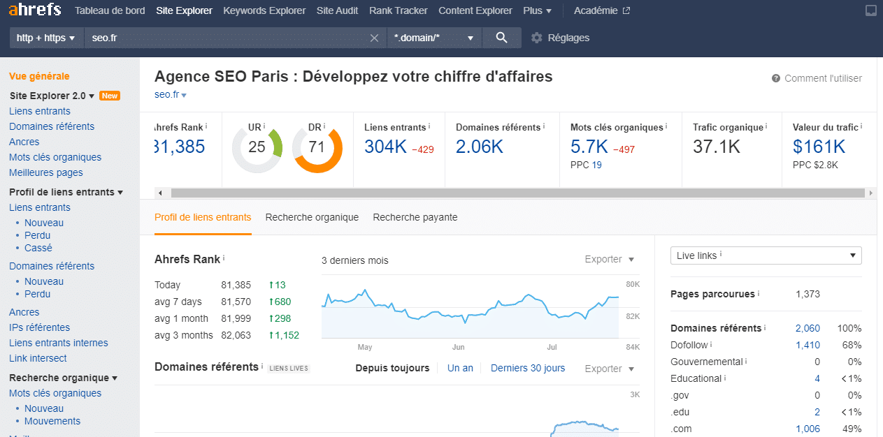Click Exporter beside the Ahrefs Rank chart
883x437 pixels.
pyautogui.click(x=609, y=259)
